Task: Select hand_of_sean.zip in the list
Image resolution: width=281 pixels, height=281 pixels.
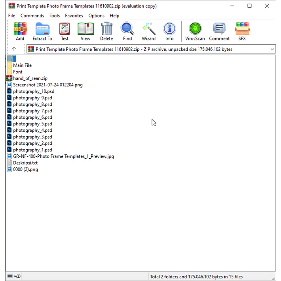Action: [x=30, y=78]
